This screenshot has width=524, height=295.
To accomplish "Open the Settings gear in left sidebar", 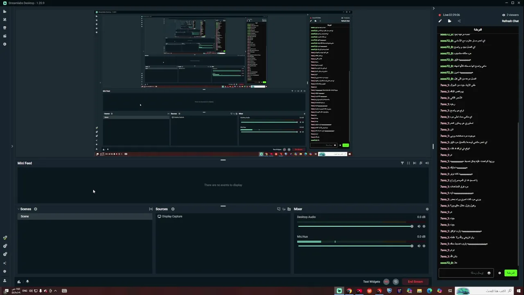I will tap(5, 271).
